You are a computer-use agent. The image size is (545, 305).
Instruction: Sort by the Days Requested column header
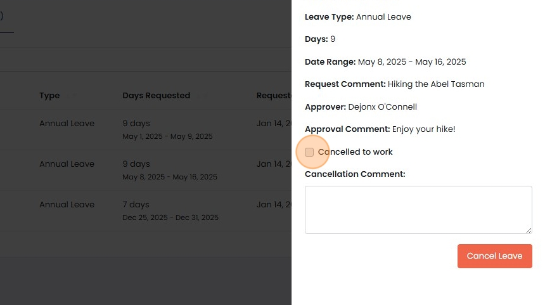[x=156, y=96]
